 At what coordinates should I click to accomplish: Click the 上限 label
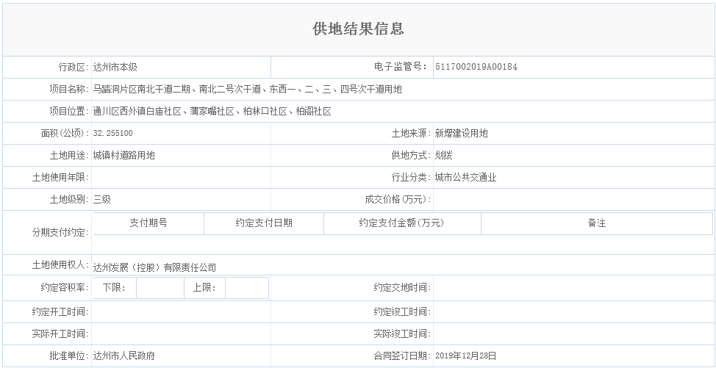(204, 288)
